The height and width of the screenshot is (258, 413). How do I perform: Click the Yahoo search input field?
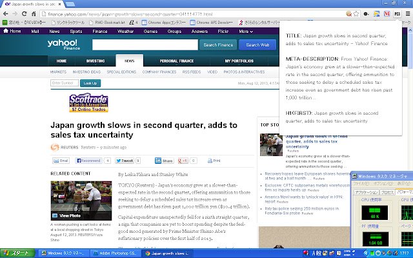[145, 45]
